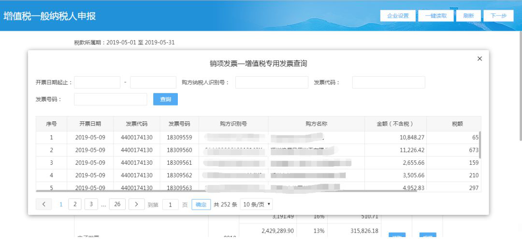Open the 10 条/页 page size dropdown
This screenshot has height=239, width=522.
256,204
